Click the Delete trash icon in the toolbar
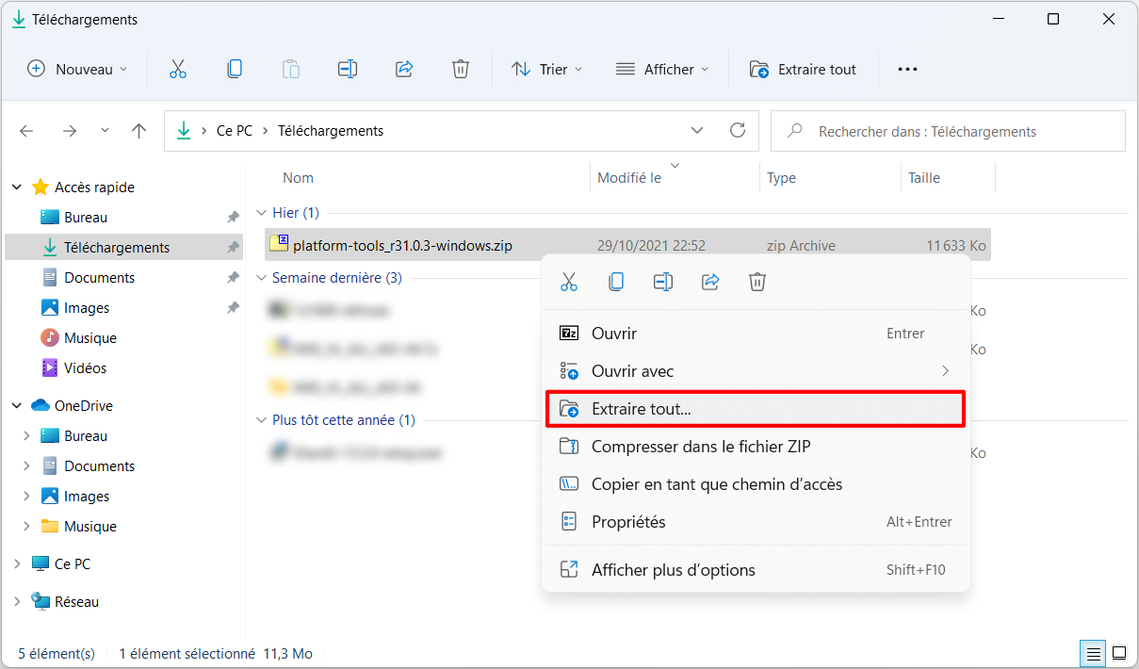This screenshot has width=1139, height=669. tap(461, 69)
